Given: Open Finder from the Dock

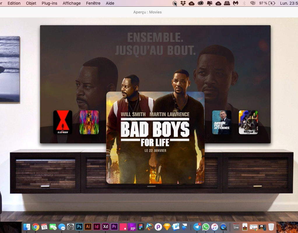Looking at the screenshot, I should [x=27, y=227].
